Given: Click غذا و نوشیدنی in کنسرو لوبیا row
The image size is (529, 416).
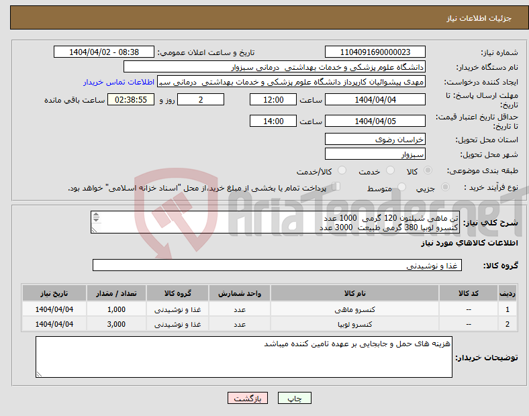Looking at the screenshot, I should 177,324.
